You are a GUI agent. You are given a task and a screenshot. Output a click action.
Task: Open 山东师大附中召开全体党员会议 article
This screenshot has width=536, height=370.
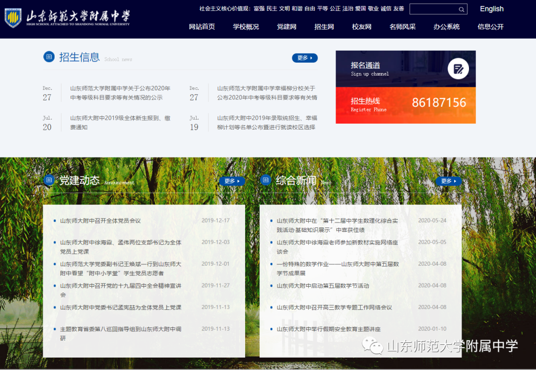click(101, 221)
